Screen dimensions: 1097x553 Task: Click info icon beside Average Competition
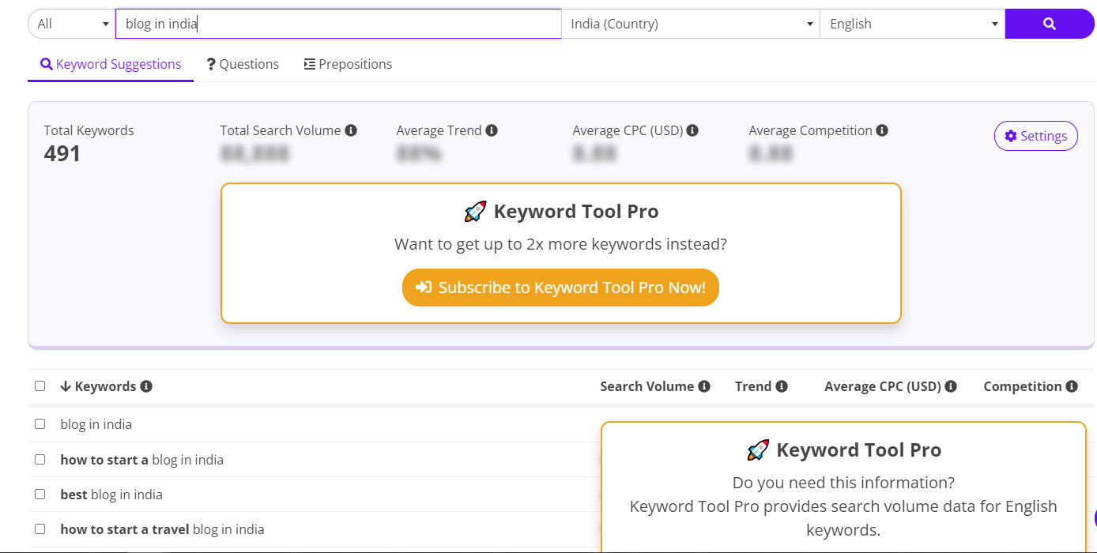[x=882, y=130]
